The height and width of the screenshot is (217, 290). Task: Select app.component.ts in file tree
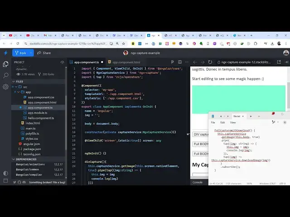tap(40, 108)
